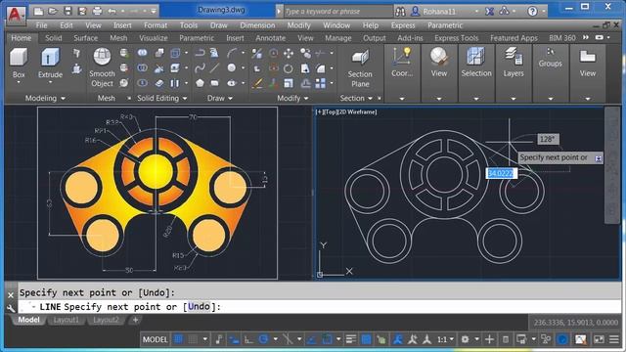Click the Spline tool in Draw panel

pyautogui.click(x=200, y=68)
